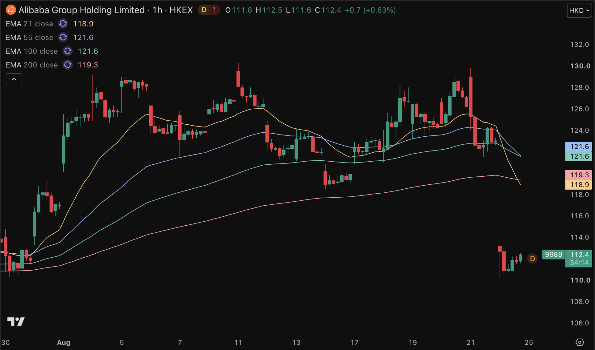
Task: Click the 34:14 bar countdown timer
Action: pos(579,263)
